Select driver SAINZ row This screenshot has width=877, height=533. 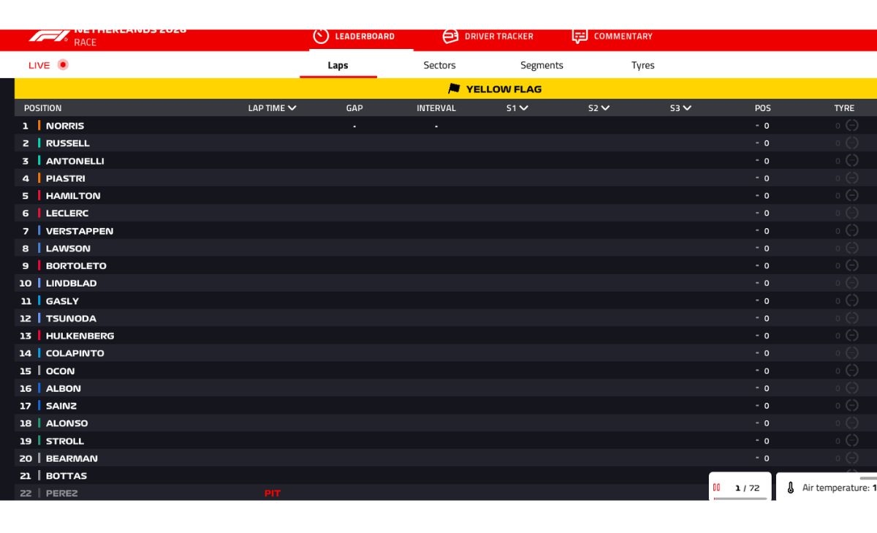[x=446, y=406]
